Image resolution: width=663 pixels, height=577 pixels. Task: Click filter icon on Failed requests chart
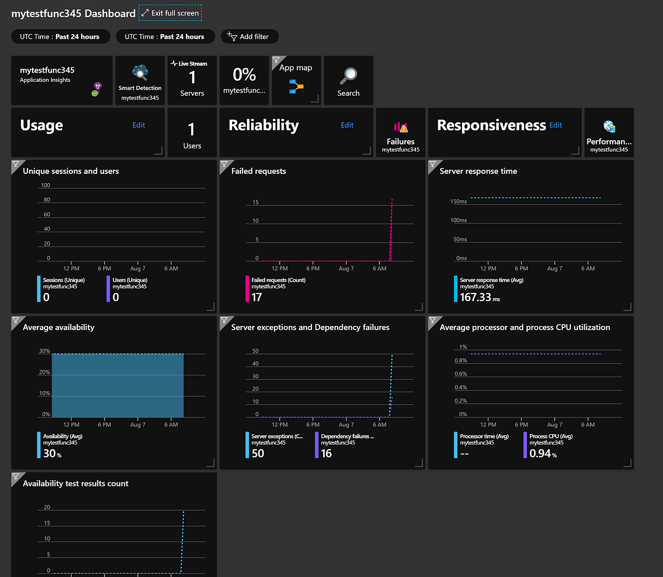click(x=224, y=164)
